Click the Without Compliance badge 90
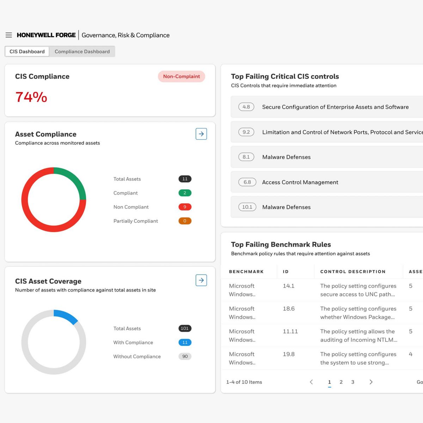 (185, 356)
